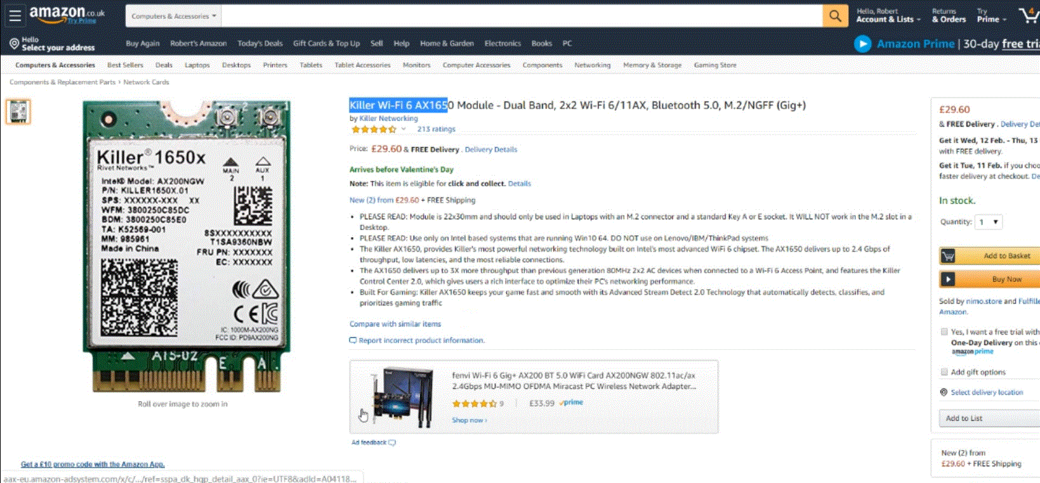This screenshot has width=1040, height=483.
Task: Tick the Add gift options checkbox
Action: point(944,372)
